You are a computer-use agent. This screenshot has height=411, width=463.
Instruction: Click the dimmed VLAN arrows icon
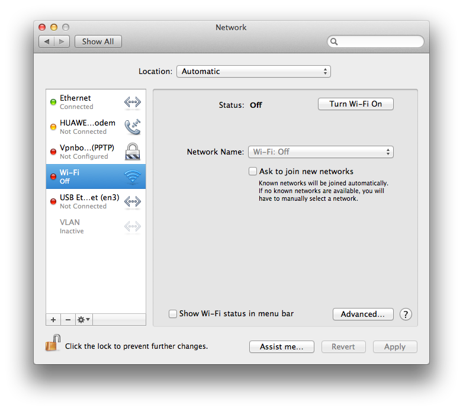(132, 226)
